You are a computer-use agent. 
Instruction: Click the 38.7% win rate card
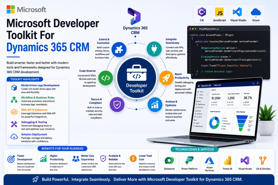pos(249,98)
